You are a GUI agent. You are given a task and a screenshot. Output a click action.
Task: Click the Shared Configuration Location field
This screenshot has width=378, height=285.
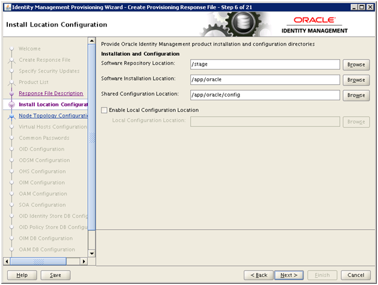[x=265, y=95]
